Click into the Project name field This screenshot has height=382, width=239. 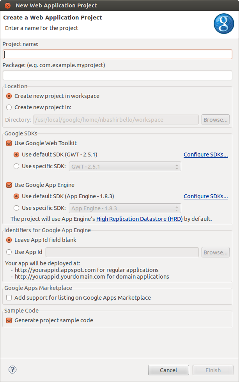pos(117,55)
